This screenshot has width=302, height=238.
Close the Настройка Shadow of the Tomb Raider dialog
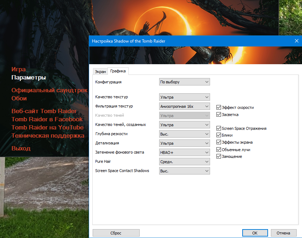point(297,41)
